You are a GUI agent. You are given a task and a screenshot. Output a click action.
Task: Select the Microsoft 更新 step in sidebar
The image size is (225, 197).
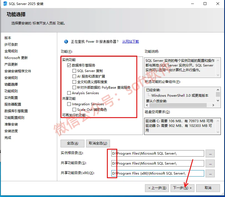[x=16, y=58]
